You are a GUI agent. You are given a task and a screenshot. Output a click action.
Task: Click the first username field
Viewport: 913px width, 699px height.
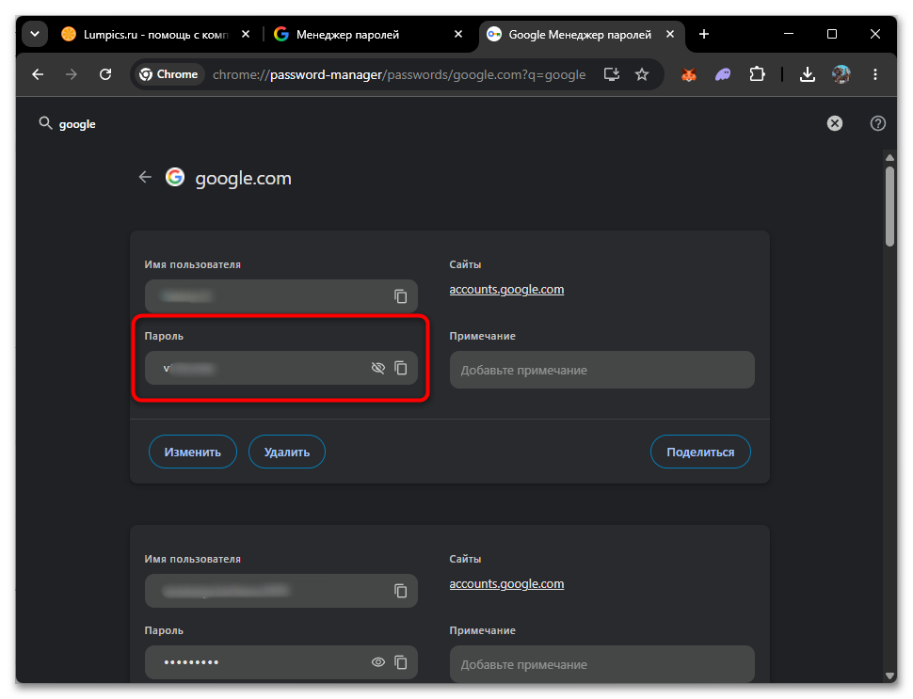coord(281,296)
